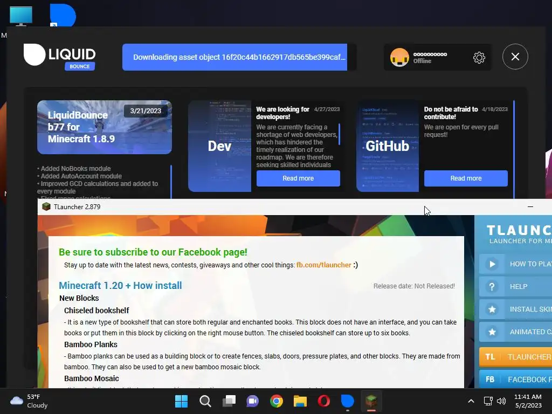The width and height of the screenshot is (552, 414).
Task: Open the clock and date flyout
Action: click(528, 401)
